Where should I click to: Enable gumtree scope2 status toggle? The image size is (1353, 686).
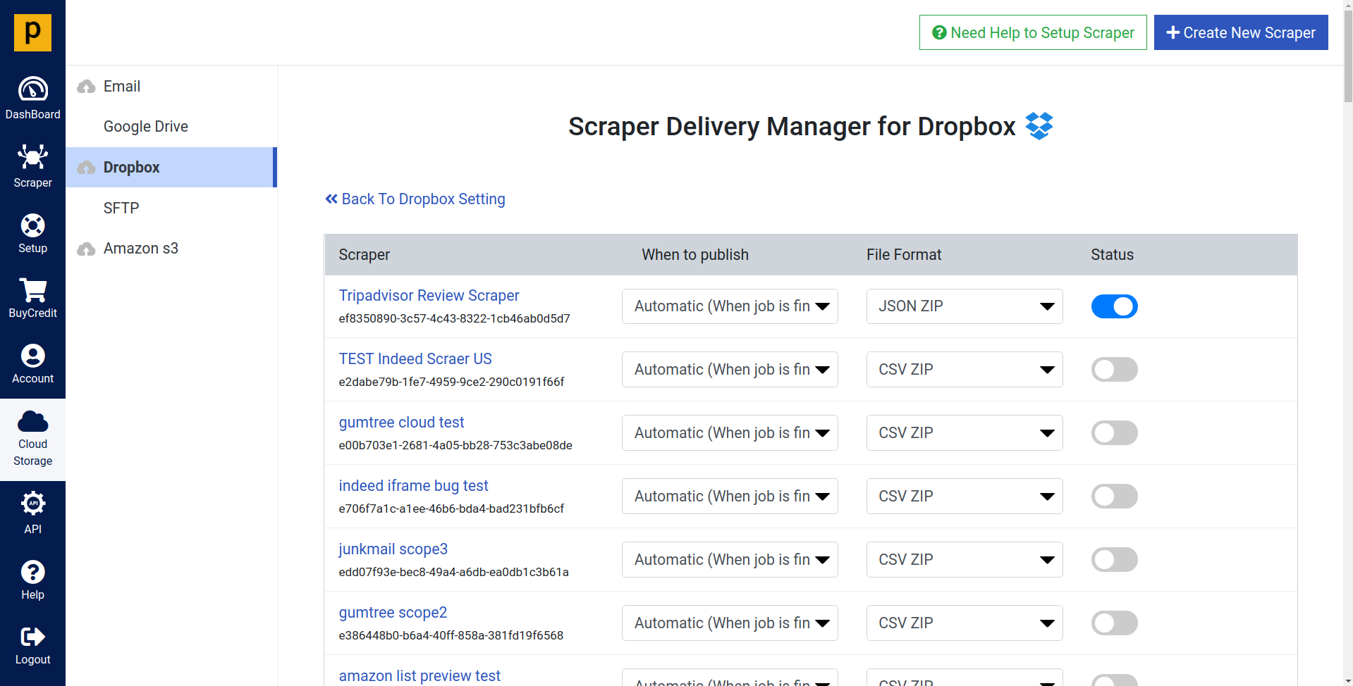tap(1114, 623)
